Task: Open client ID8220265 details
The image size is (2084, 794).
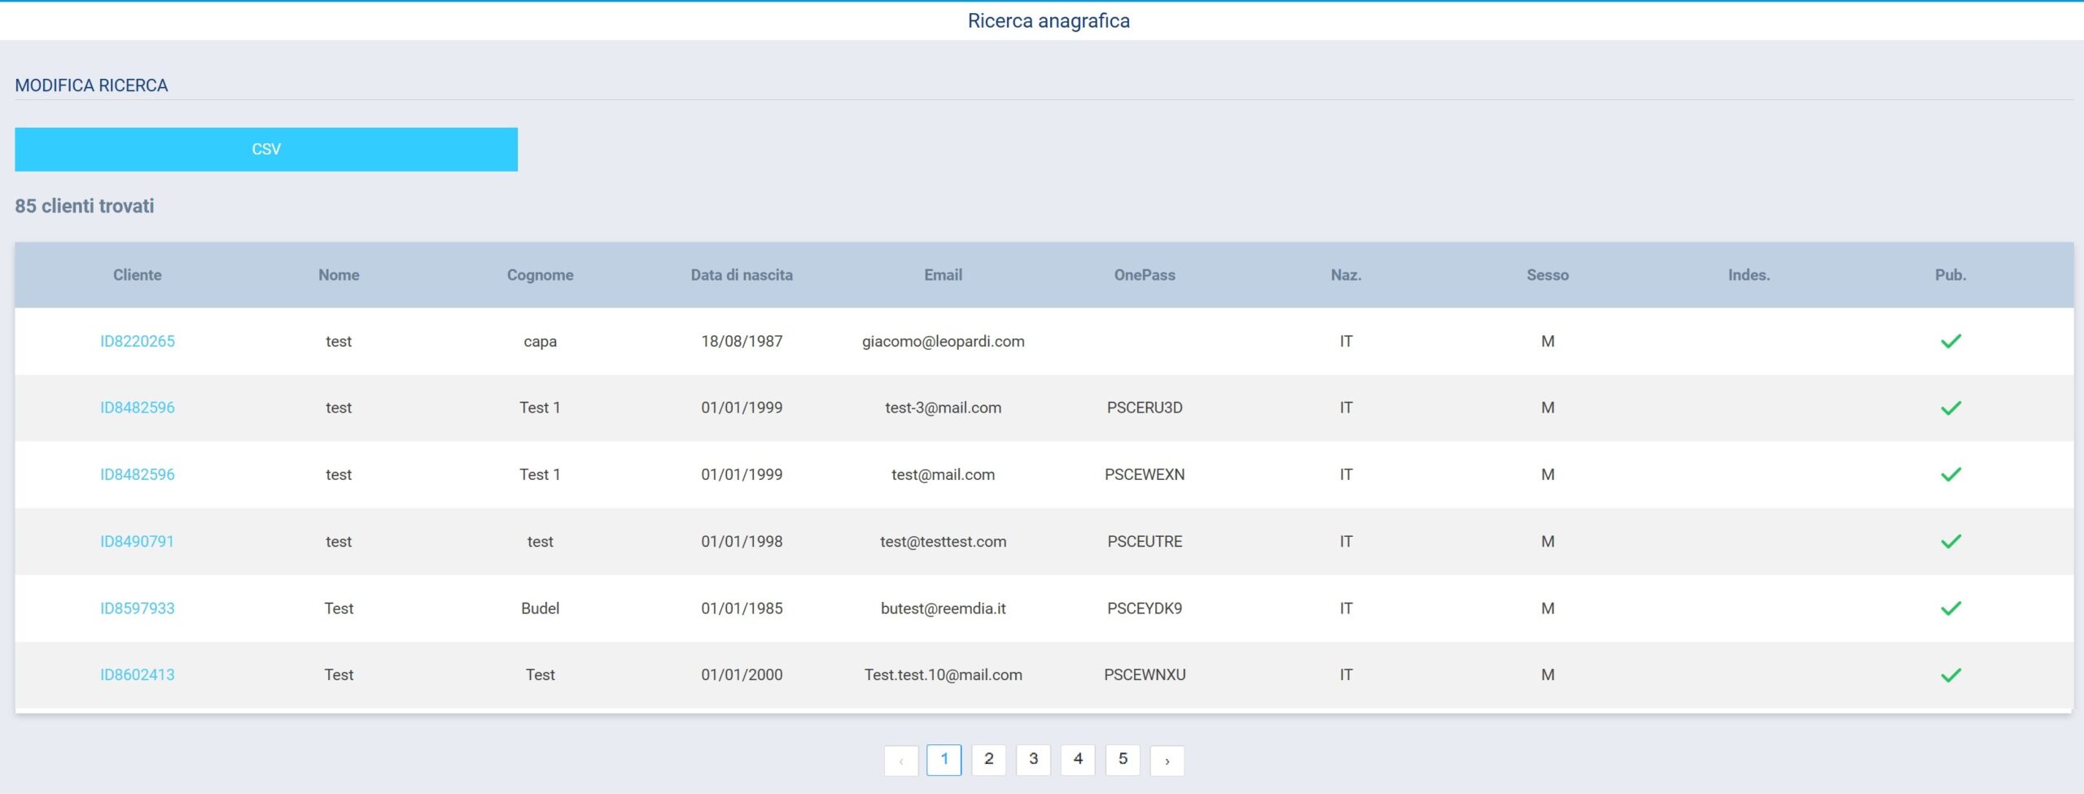Action: point(137,342)
